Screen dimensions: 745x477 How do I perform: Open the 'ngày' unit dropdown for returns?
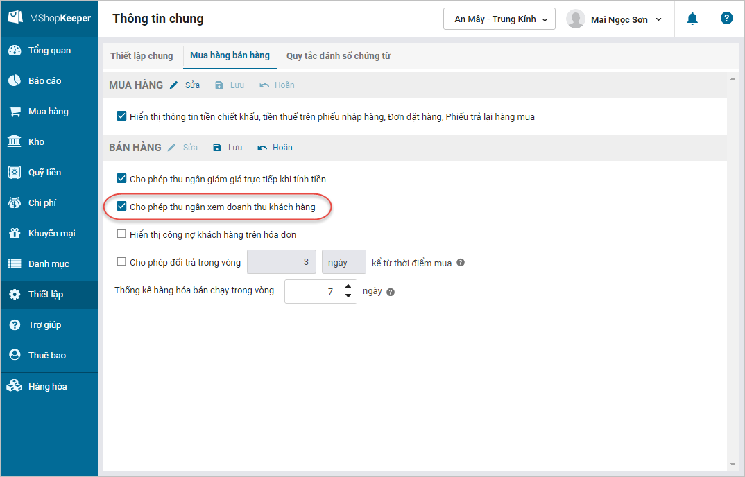[344, 262]
